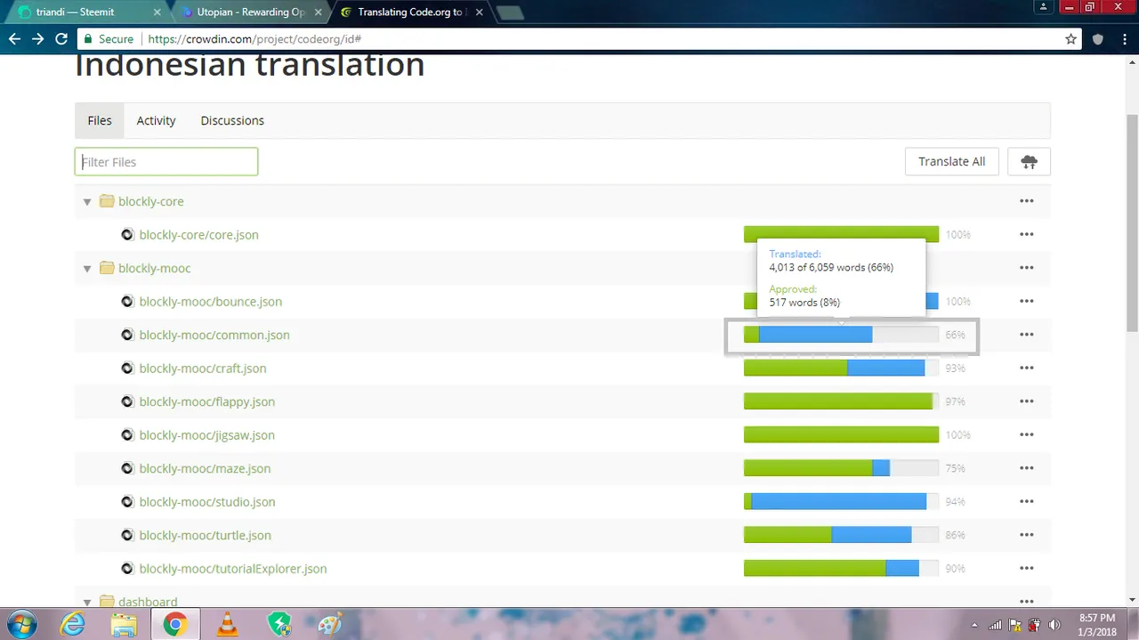1139x640 pixels.
Task: Open options menu for common.json row
Action: pos(1027,335)
